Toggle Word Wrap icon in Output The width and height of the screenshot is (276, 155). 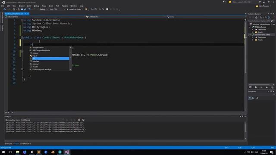point(83,120)
